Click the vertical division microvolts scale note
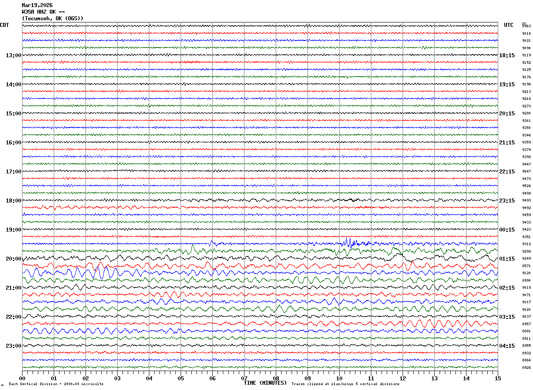Screen dimensions: 533x390 point(56,384)
